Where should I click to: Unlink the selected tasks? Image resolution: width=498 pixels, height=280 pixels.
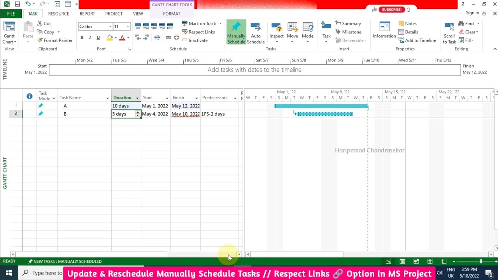tap(176, 37)
